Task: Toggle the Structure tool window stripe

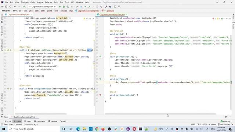Action: [x=2, y=98]
